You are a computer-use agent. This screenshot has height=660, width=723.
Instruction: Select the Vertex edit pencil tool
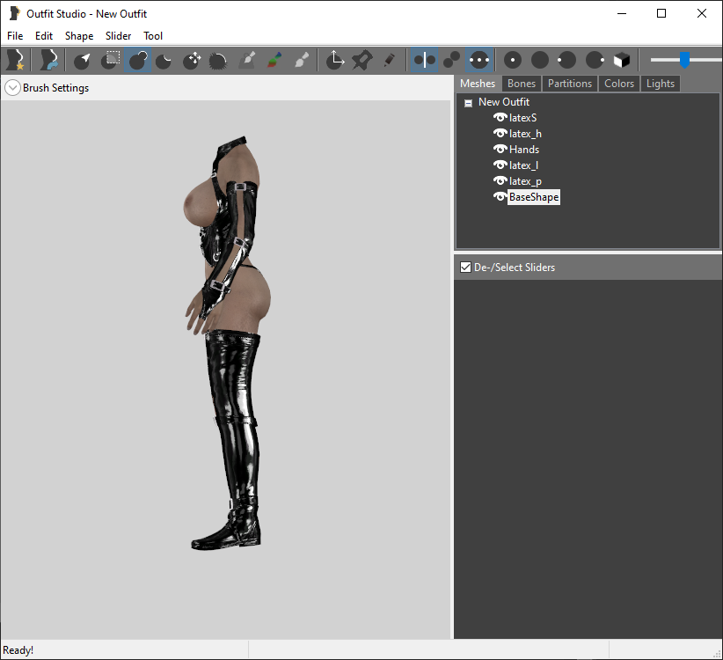click(x=389, y=60)
